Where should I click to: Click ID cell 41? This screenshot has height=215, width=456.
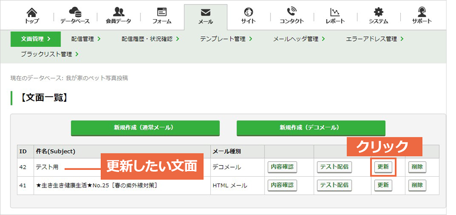[x=25, y=185]
